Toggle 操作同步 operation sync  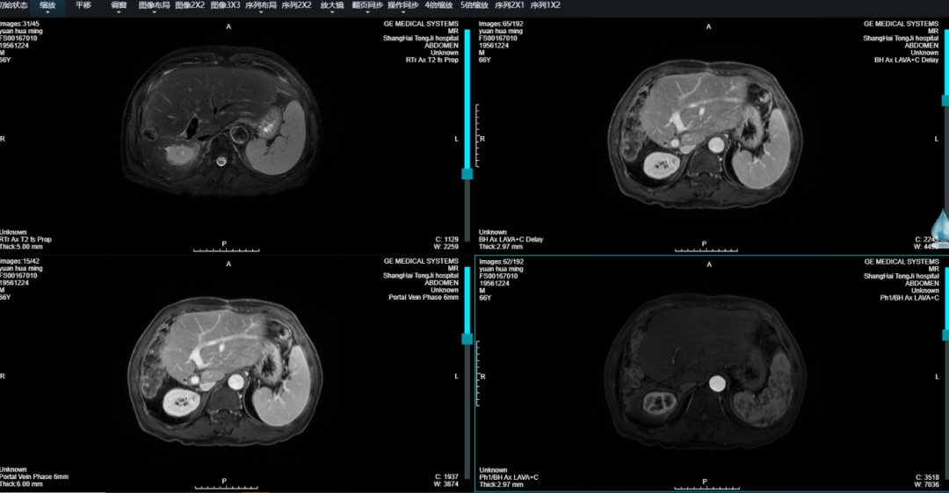pyautogui.click(x=403, y=5)
